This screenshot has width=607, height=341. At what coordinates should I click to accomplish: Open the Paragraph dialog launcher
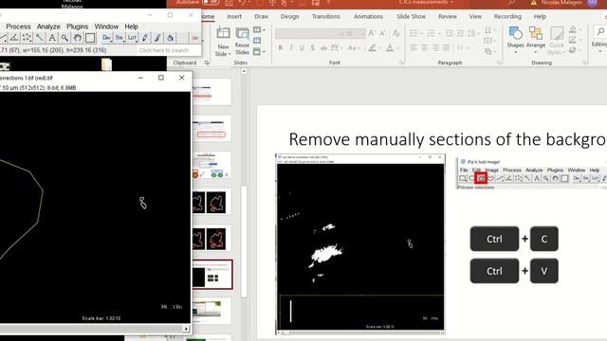(499, 63)
